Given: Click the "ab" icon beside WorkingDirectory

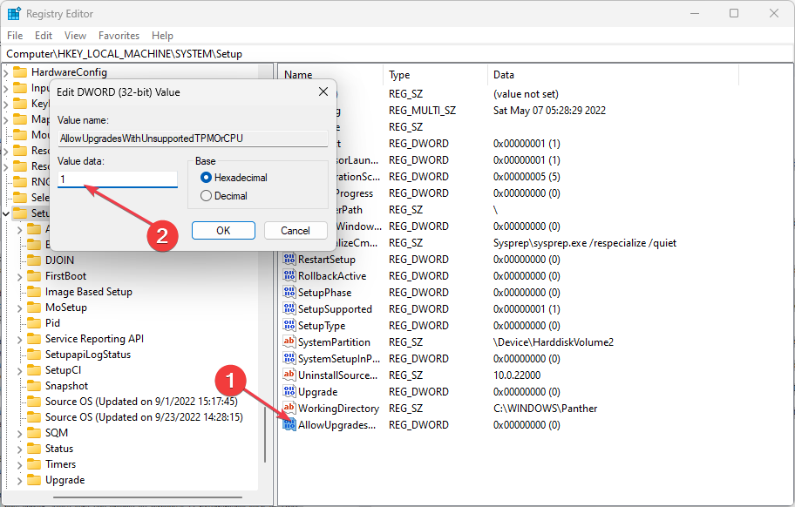Looking at the screenshot, I should [289, 408].
